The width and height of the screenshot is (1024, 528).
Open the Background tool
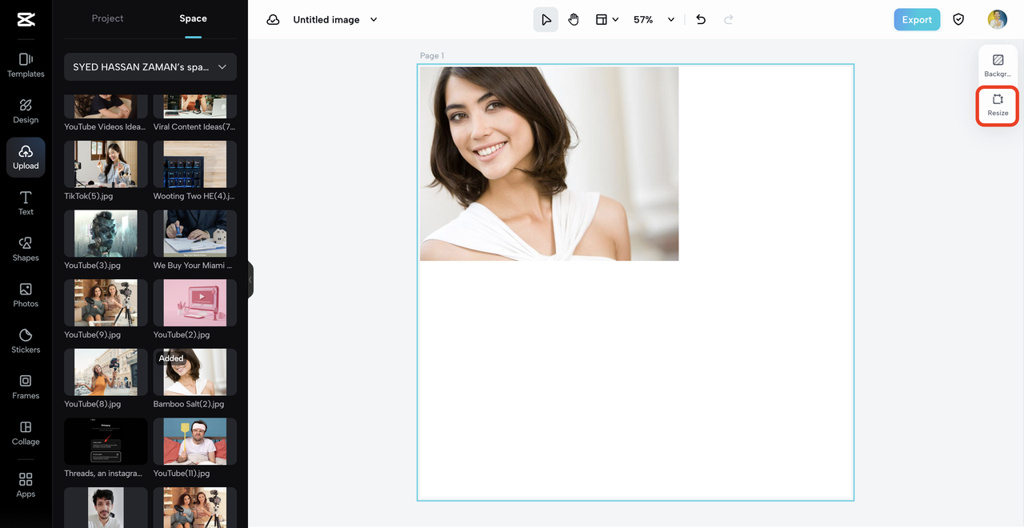click(998, 65)
